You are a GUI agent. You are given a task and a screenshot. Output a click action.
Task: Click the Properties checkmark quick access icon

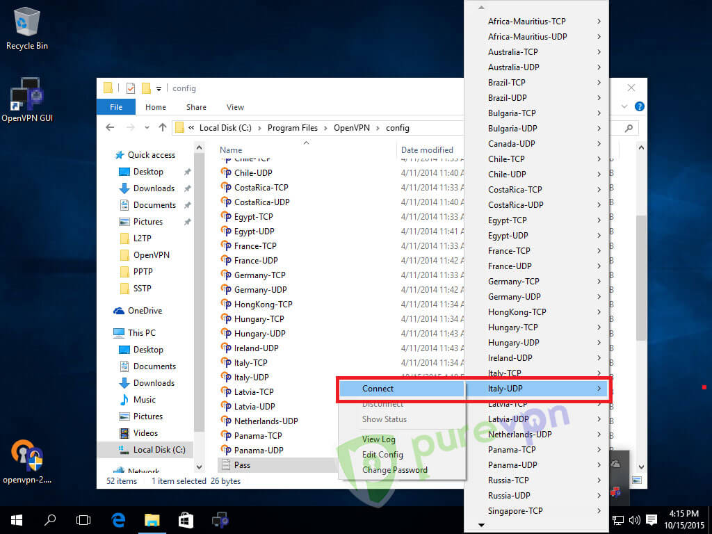(131, 88)
